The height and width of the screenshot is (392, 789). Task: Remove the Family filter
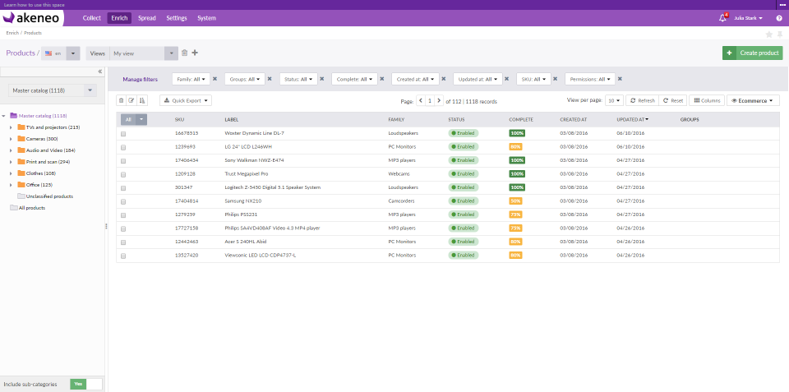point(215,79)
